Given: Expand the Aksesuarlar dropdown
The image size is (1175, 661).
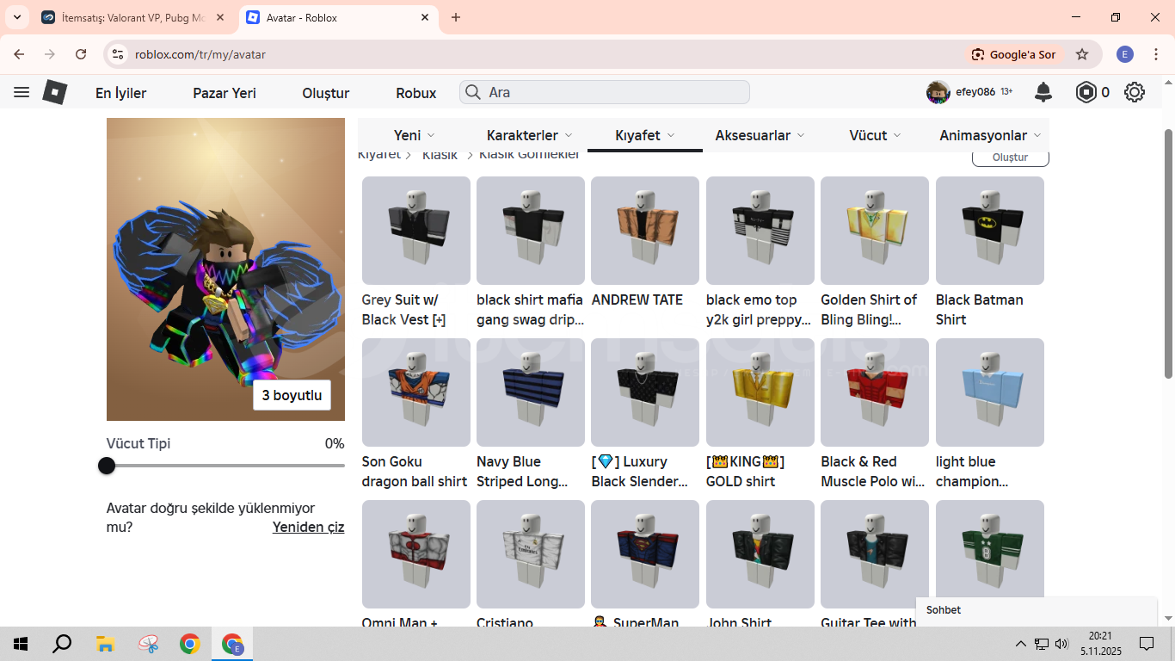Looking at the screenshot, I should [x=760, y=135].
